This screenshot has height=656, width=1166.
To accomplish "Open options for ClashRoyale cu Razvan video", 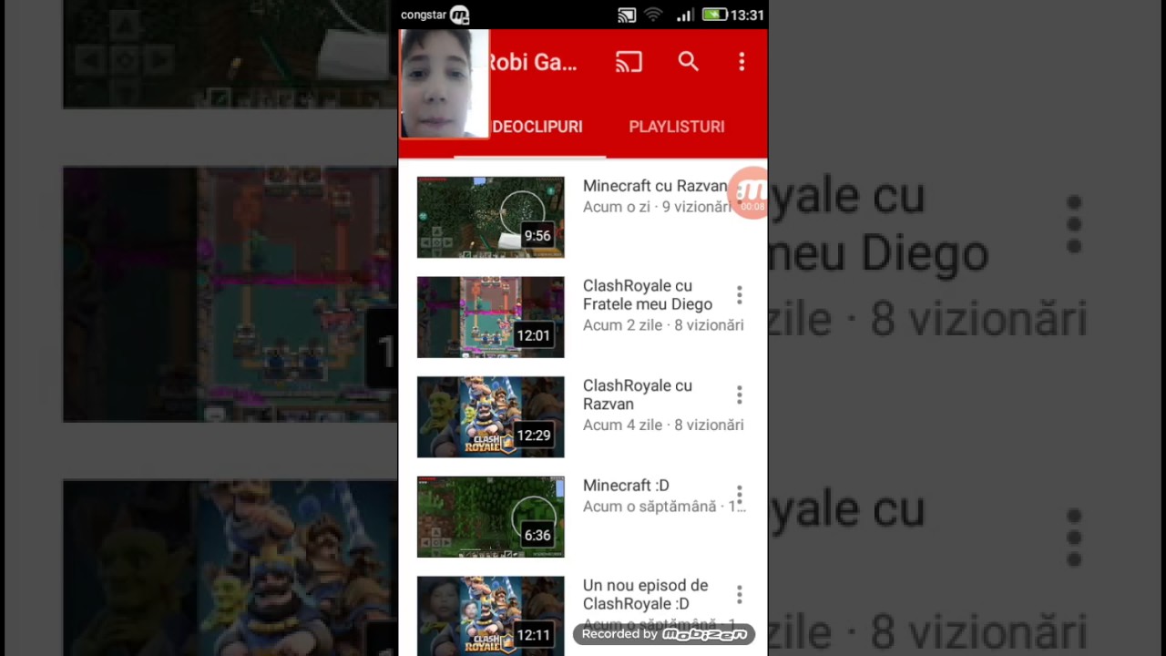I will (740, 395).
